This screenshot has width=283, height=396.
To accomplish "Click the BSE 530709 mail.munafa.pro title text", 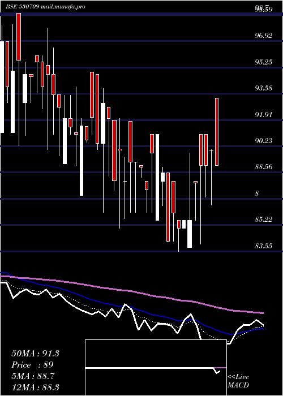I will tap(45, 7).
